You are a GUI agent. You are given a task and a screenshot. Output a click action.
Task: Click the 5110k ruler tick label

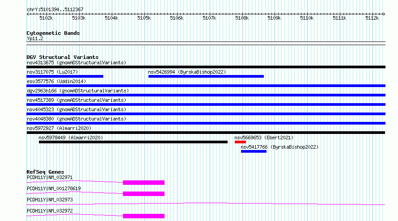(307, 18)
